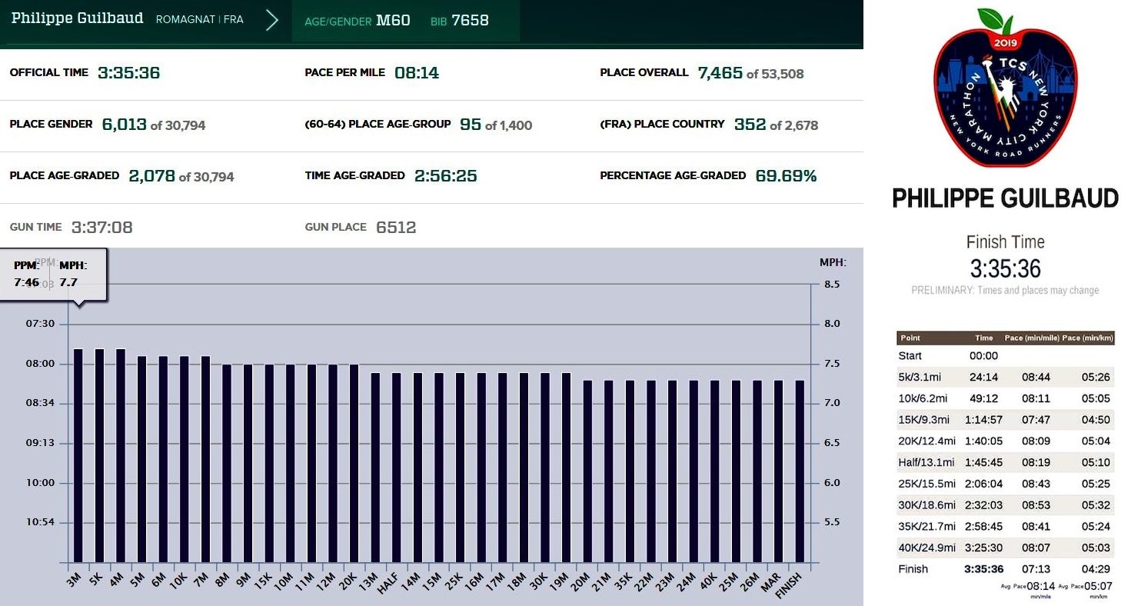Click the percentage age-graded 69.69% value

(x=786, y=176)
